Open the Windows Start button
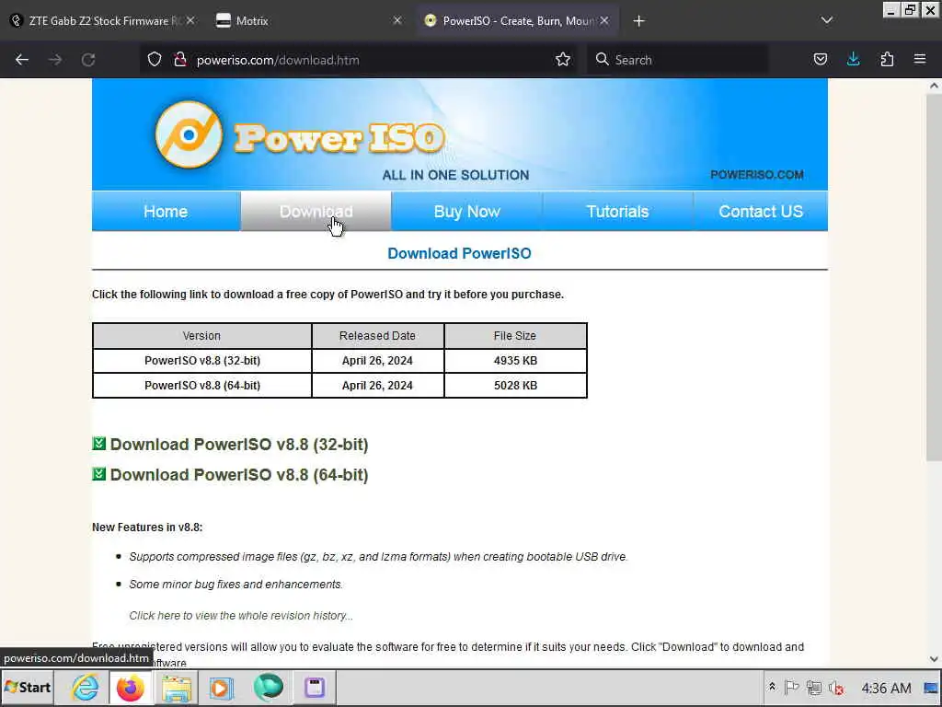Screen dimensions: 942x707 28,687
